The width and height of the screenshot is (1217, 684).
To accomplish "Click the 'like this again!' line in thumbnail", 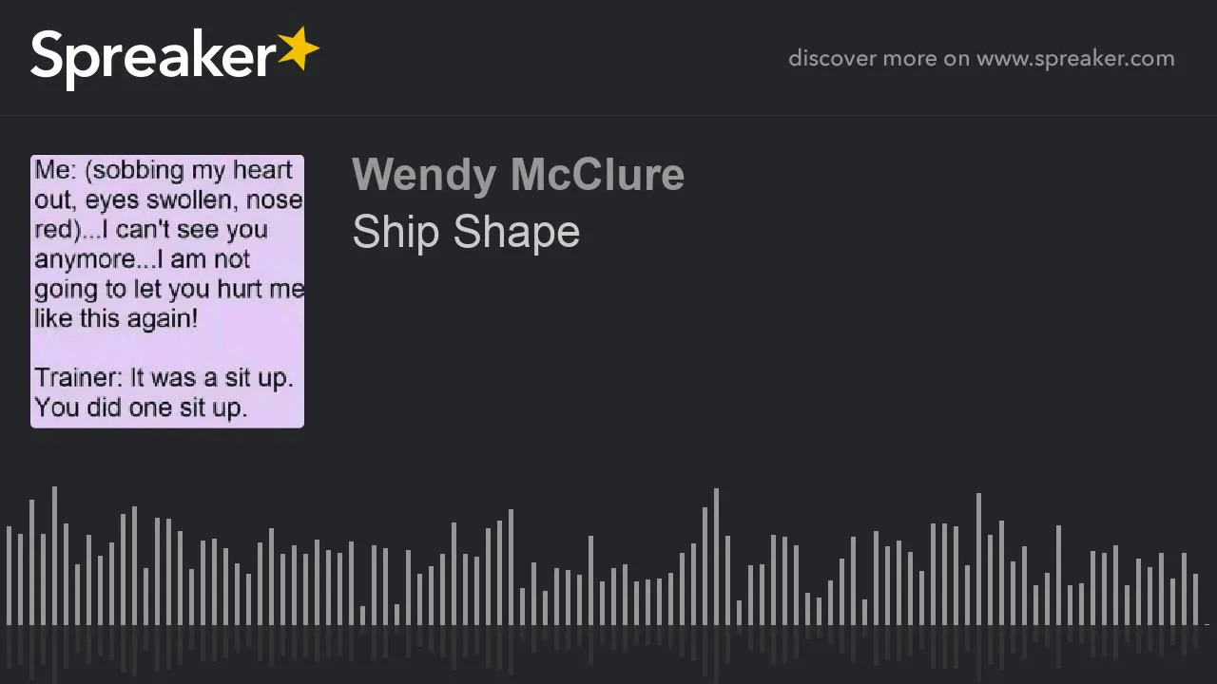I will point(116,318).
